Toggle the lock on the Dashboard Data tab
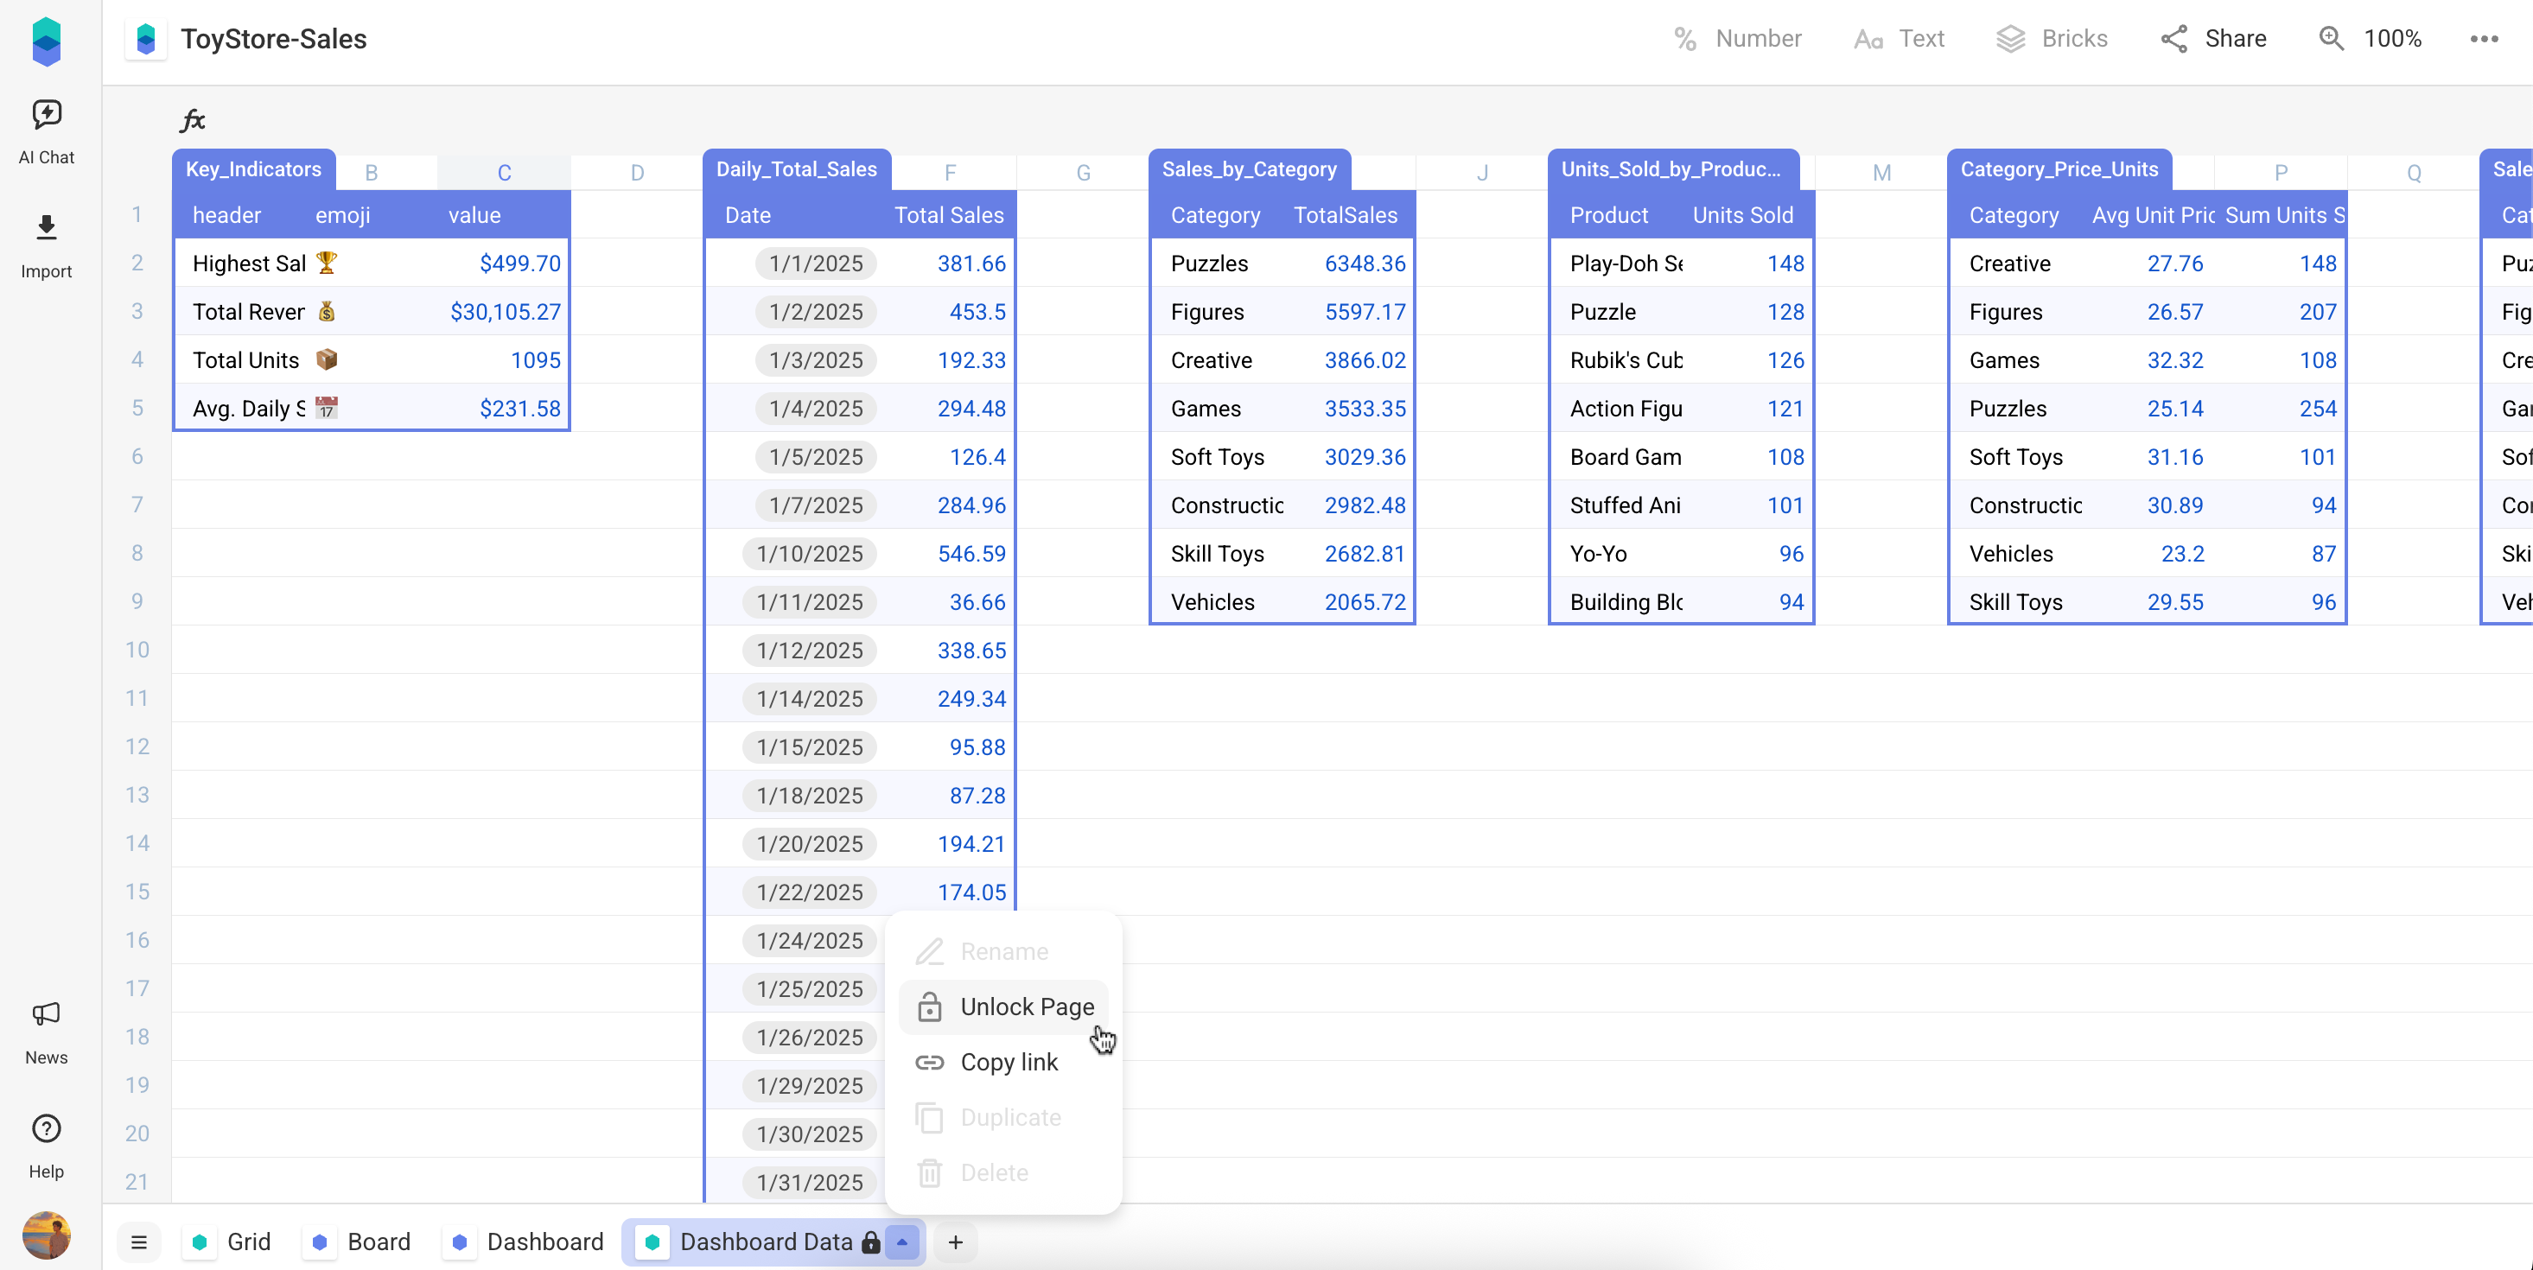2533x1270 pixels. click(871, 1241)
